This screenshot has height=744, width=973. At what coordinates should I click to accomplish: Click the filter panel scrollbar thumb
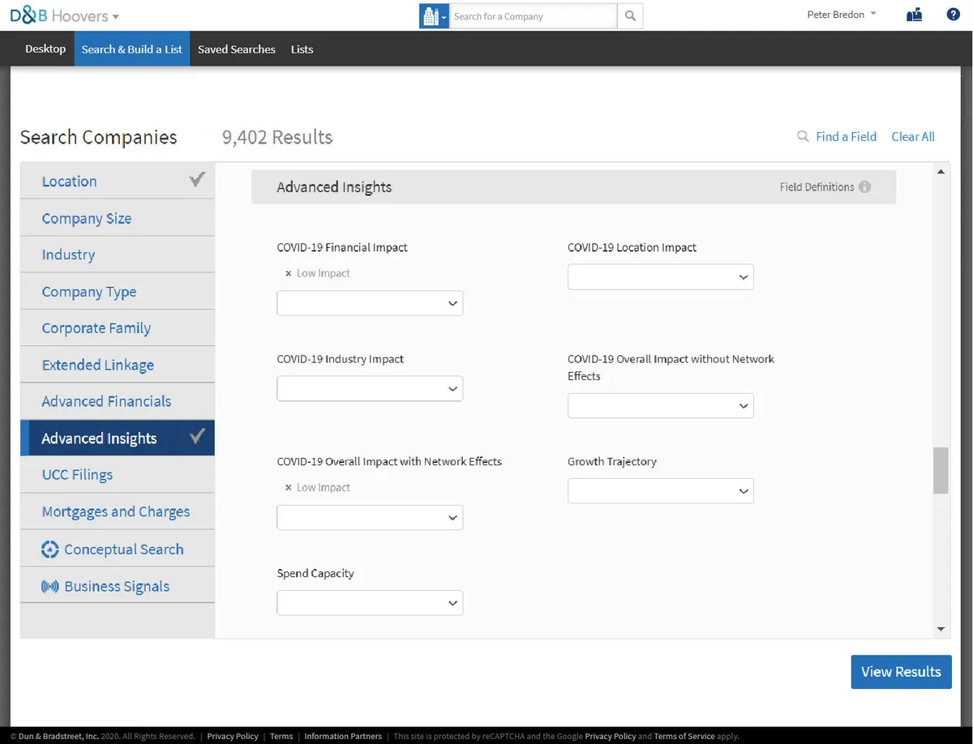click(941, 470)
